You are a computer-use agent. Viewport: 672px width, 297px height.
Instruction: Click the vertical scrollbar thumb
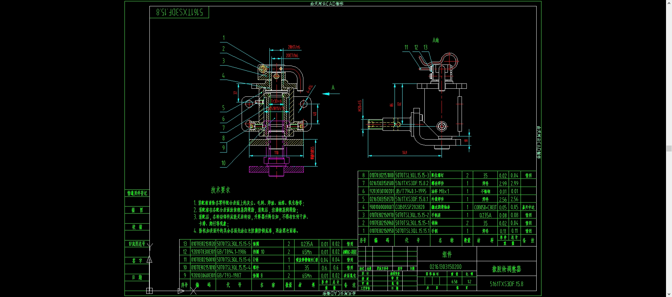669,148
